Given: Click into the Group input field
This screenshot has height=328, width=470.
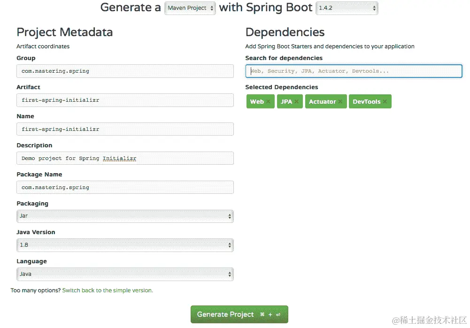Looking at the screenshot, I should click(125, 71).
